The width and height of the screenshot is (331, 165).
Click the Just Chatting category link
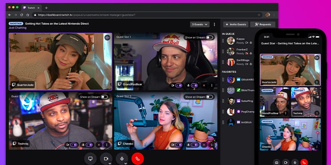18,28
